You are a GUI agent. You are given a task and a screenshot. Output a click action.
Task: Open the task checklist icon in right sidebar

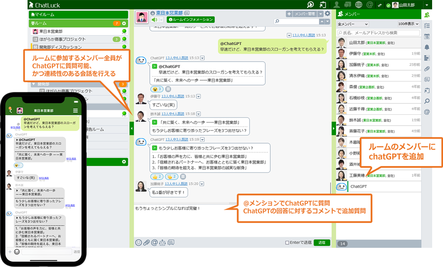[x=427, y=26]
